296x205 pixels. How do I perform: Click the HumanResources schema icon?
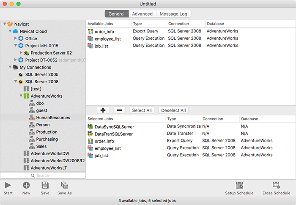tap(32, 118)
